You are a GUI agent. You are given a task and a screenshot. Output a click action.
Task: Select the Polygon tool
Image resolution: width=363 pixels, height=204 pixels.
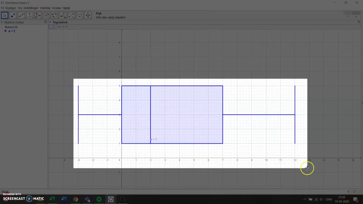(x=38, y=15)
